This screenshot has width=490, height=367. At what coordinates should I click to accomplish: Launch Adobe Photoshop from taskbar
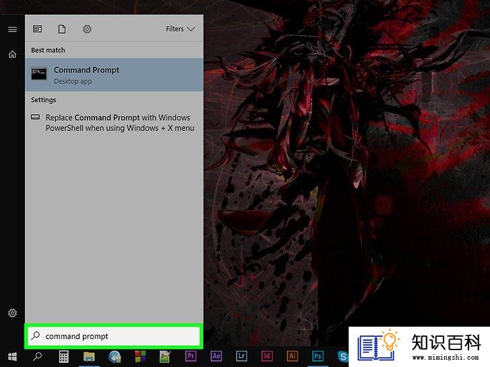318,356
